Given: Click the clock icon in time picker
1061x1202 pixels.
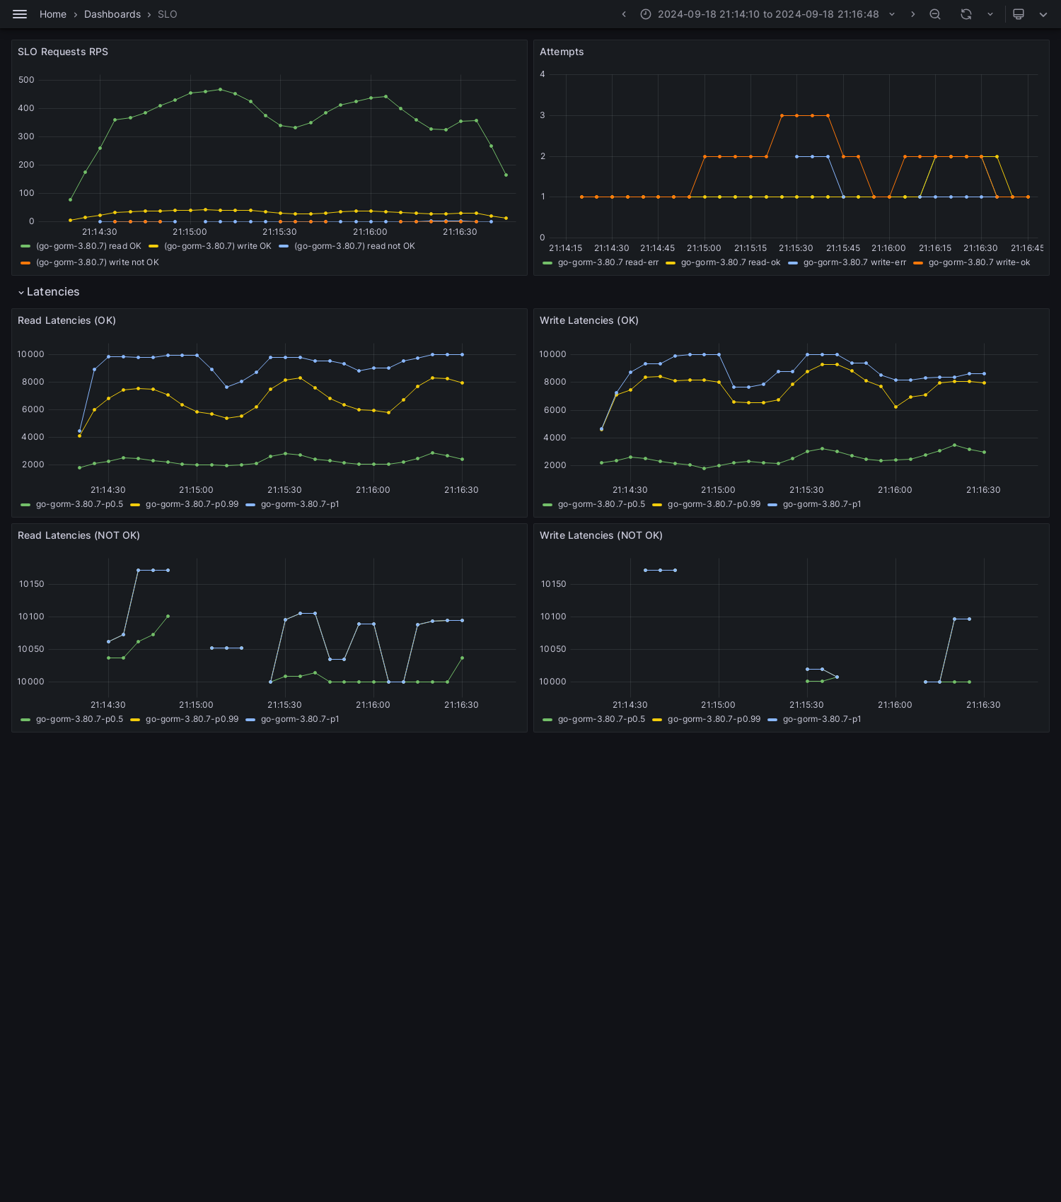Looking at the screenshot, I should pyautogui.click(x=646, y=14).
